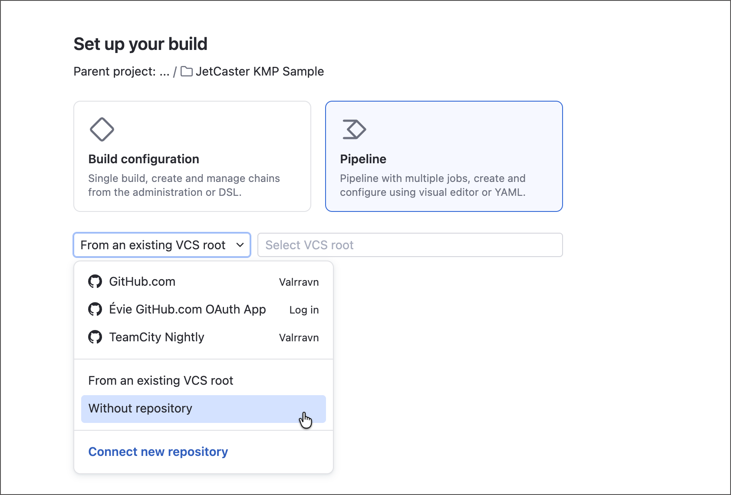Viewport: 731px width, 495px height.
Task: Choose Évie GitHub.com OAuth App entry
Action: point(204,309)
